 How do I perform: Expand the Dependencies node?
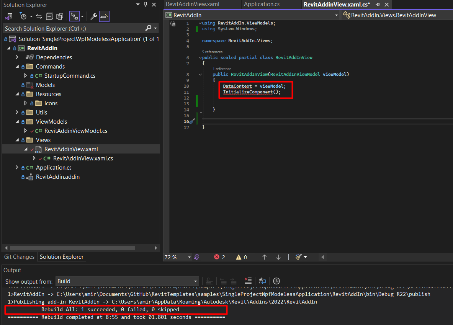[x=17, y=57]
